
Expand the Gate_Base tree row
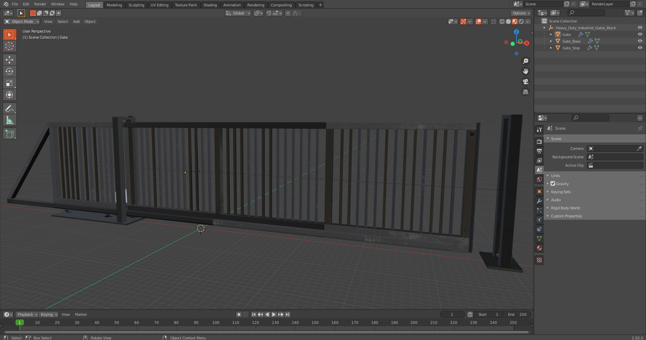coord(551,41)
